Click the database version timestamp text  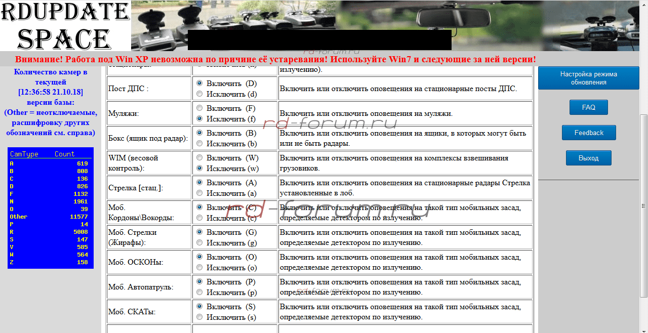(51, 92)
